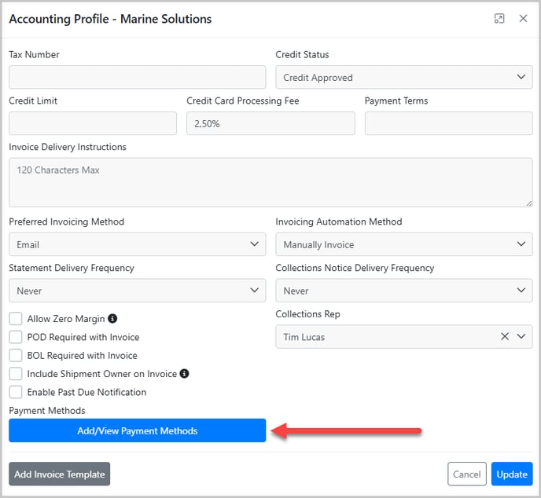Viewport: 541px width, 498px height.
Task: Toggle Include Shipment Owner on Invoice
Action: click(16, 374)
